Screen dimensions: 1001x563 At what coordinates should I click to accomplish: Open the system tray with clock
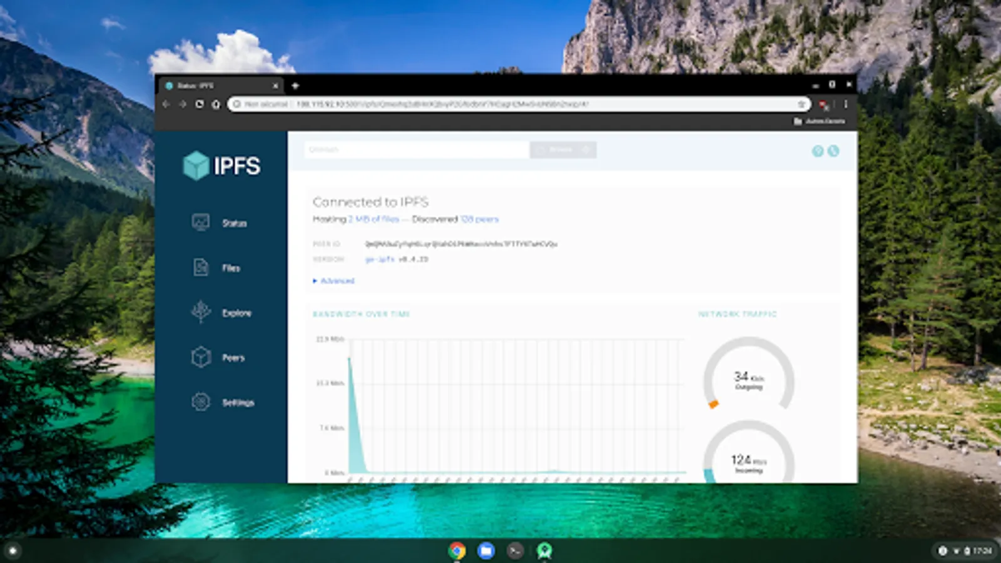(966, 550)
